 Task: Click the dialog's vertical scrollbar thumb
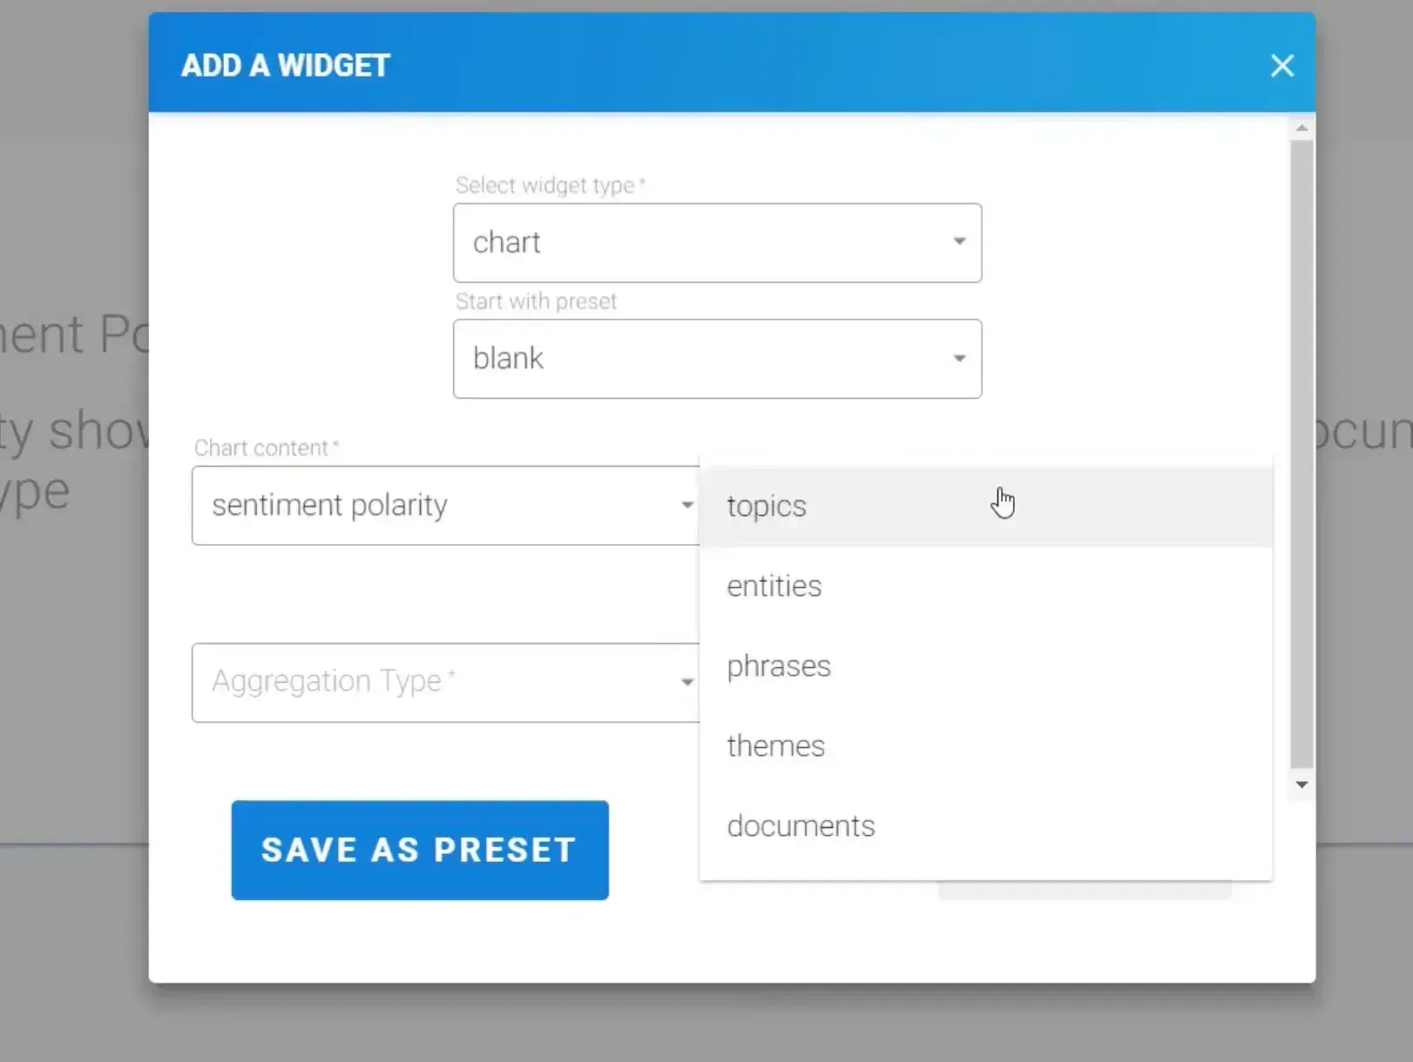[x=1301, y=453]
